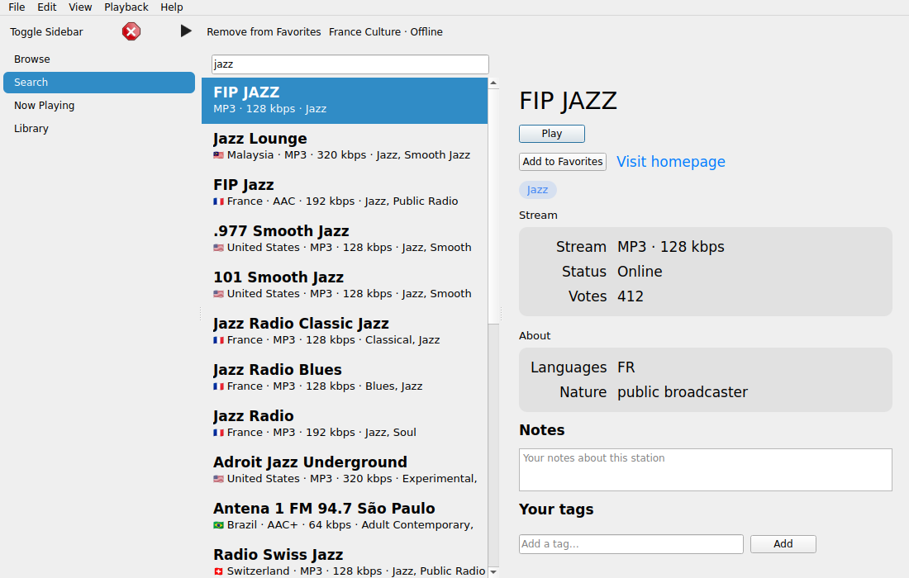
Task: Open the Visit homepage link
Action: [x=671, y=162]
